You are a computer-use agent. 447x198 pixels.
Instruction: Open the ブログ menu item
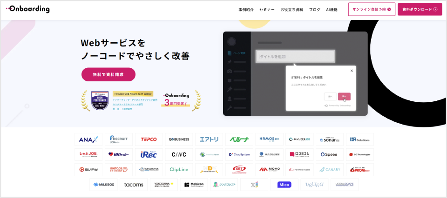pos(315,10)
